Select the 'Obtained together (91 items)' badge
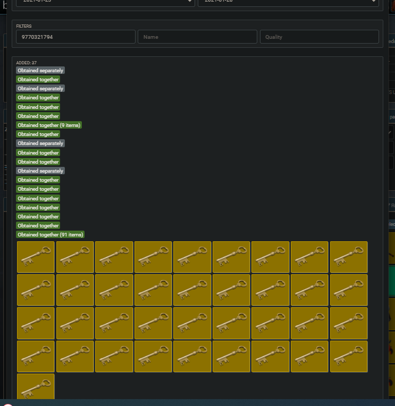This screenshot has height=406, width=395. [x=51, y=234]
